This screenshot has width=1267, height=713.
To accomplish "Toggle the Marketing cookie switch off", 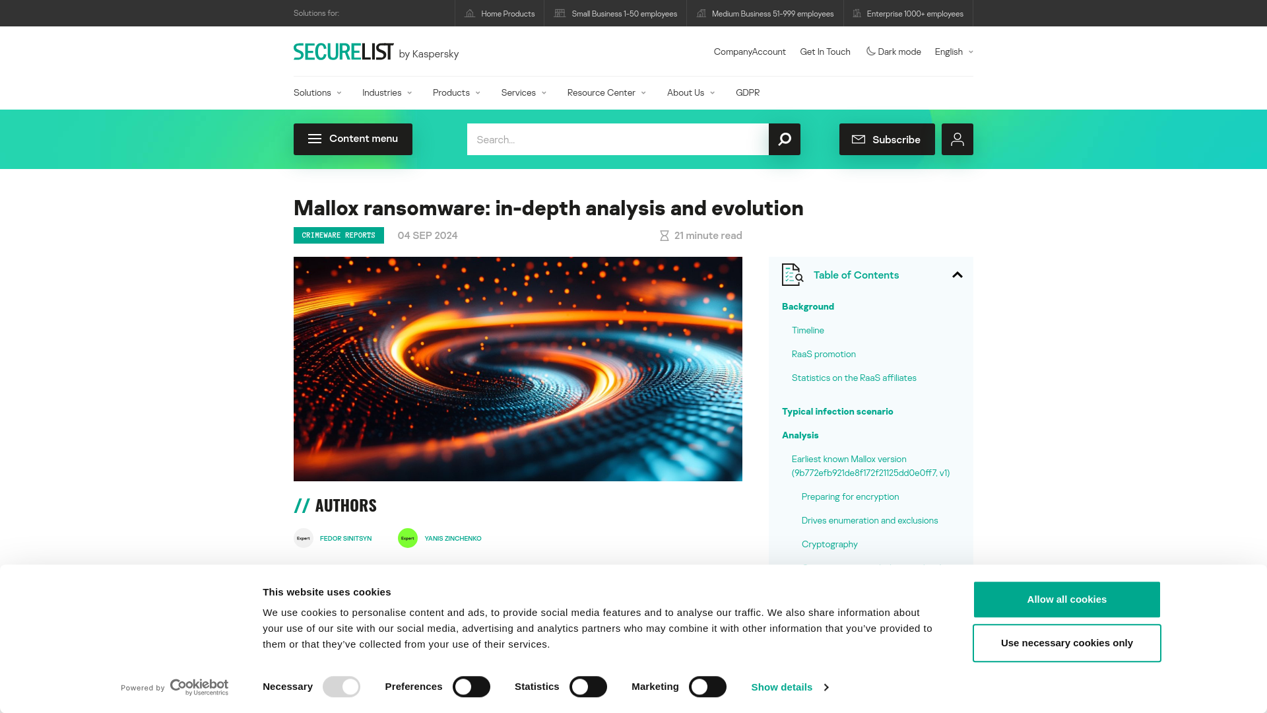I will click(x=707, y=687).
